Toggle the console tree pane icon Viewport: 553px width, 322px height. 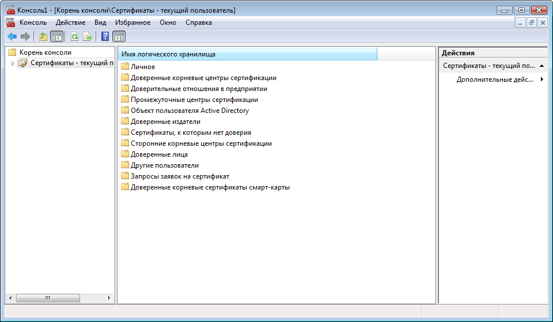(x=57, y=36)
